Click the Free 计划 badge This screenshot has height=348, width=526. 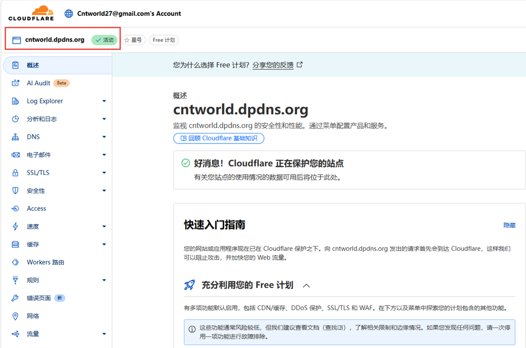click(164, 40)
